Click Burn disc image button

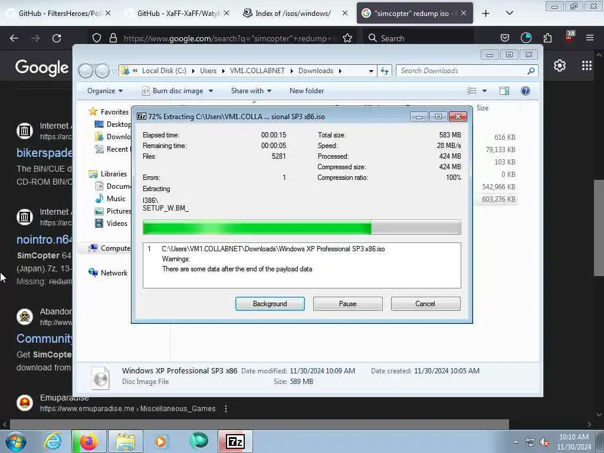click(173, 91)
